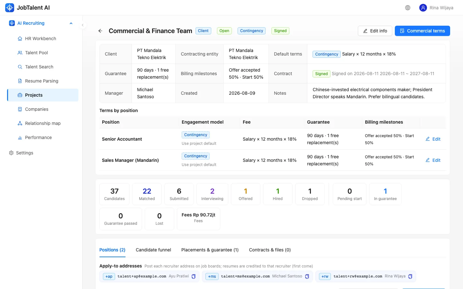Click the JobTalent AI logo icon
463x289 pixels.
(10, 8)
